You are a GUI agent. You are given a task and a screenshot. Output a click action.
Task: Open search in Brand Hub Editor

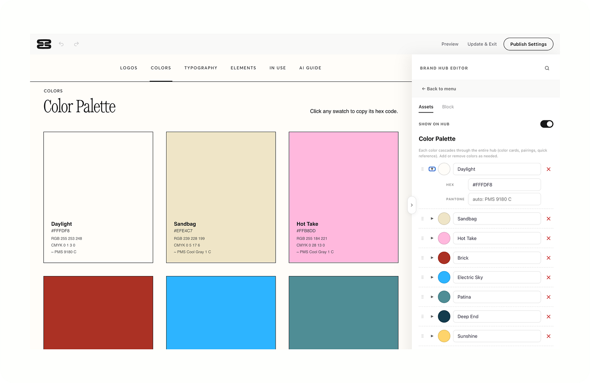(547, 68)
